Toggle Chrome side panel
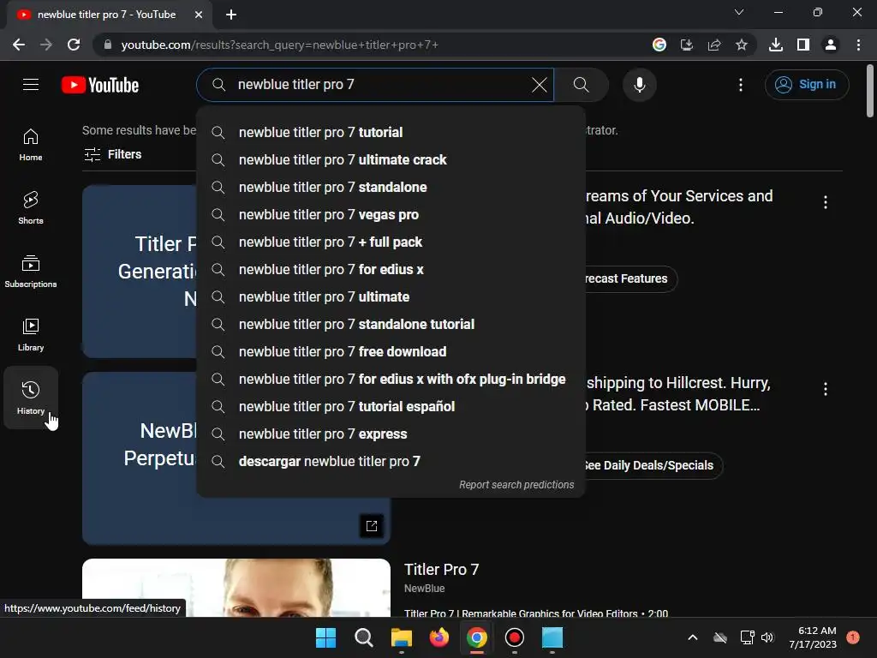This screenshot has height=658, width=877. click(x=803, y=45)
